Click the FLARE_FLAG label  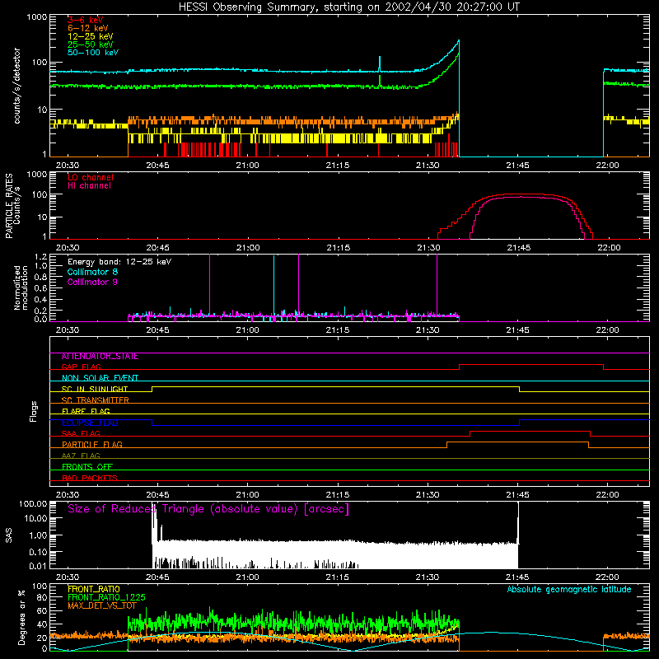[86, 411]
